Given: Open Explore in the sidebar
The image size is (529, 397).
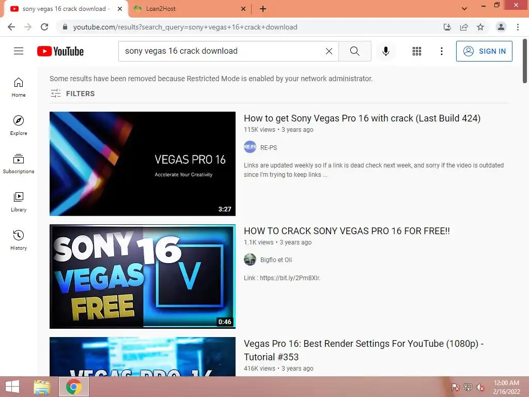Looking at the screenshot, I should pyautogui.click(x=19, y=126).
